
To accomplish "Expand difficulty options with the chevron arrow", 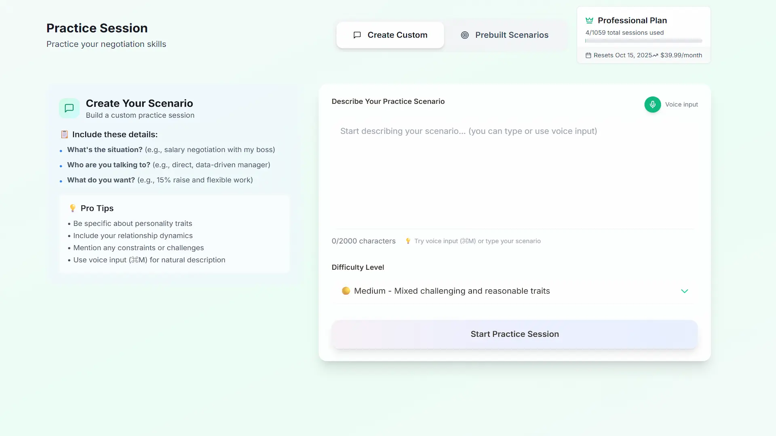I will pos(684,291).
